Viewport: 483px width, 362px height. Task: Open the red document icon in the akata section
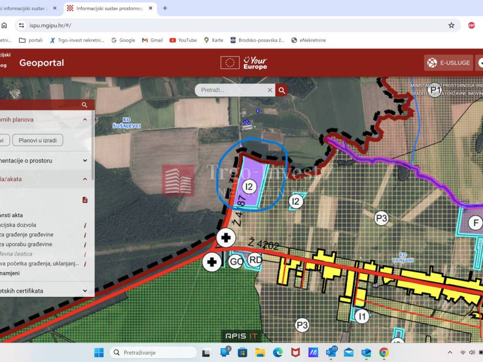pyautogui.click(x=85, y=200)
